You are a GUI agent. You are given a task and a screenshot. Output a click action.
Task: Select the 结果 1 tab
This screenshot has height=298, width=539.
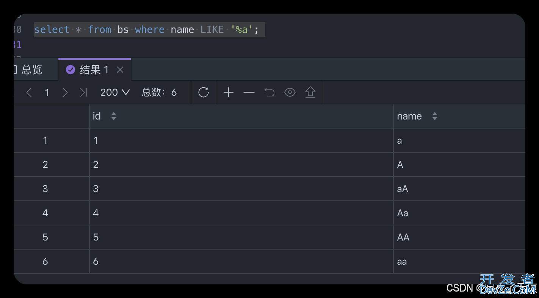pyautogui.click(x=94, y=70)
